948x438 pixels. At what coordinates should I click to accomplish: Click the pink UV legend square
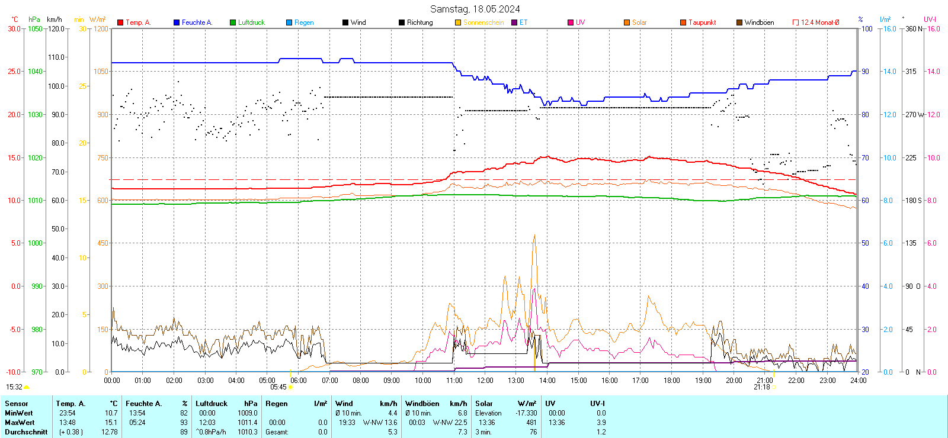[x=571, y=22]
